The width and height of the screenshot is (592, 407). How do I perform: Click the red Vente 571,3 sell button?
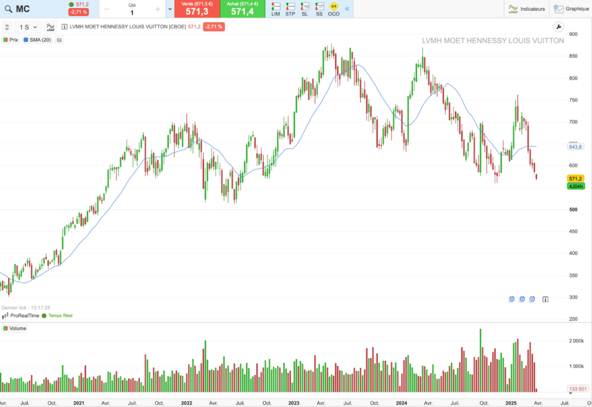197,9
